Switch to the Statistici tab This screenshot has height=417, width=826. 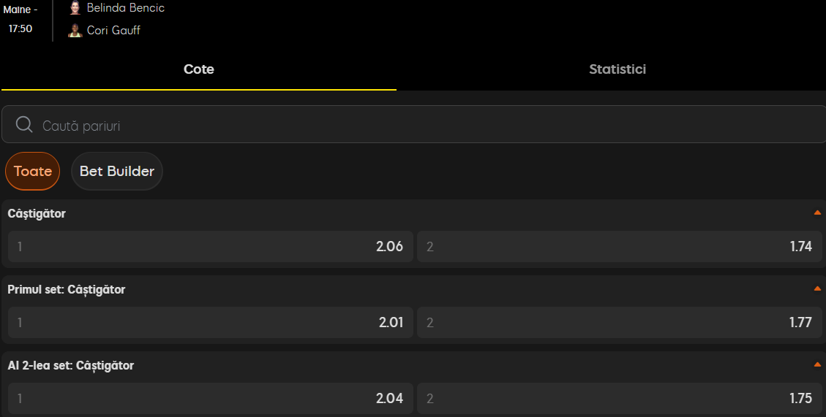(x=617, y=69)
